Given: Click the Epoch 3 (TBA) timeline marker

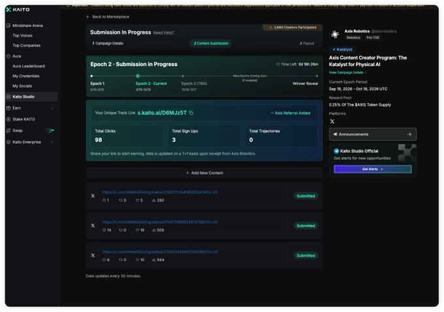Looking at the screenshot, I should [183, 76].
